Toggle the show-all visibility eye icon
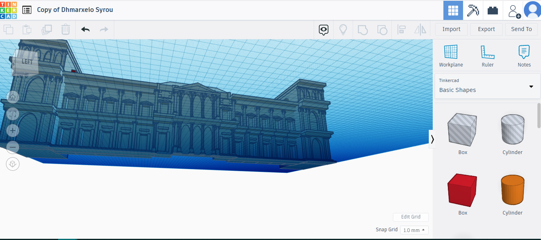 [x=323, y=29]
